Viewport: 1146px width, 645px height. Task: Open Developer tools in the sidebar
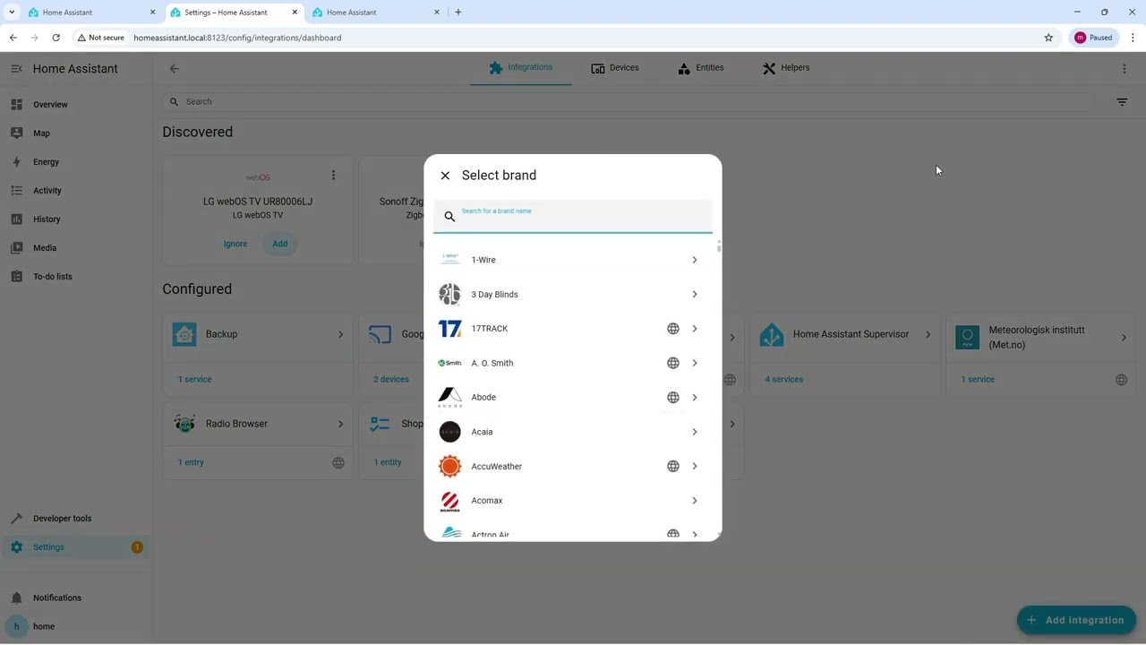76,519
